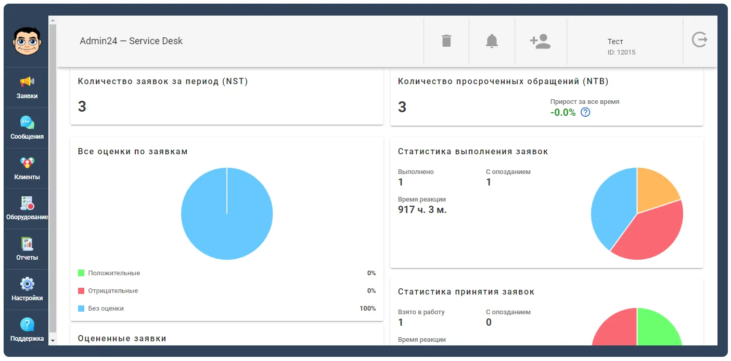Click the Все оценки по заявкам heading
Screen dimensions: 731x361
(133, 152)
